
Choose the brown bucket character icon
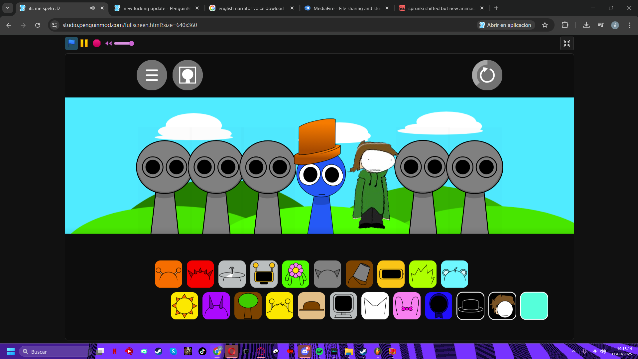pos(359,274)
